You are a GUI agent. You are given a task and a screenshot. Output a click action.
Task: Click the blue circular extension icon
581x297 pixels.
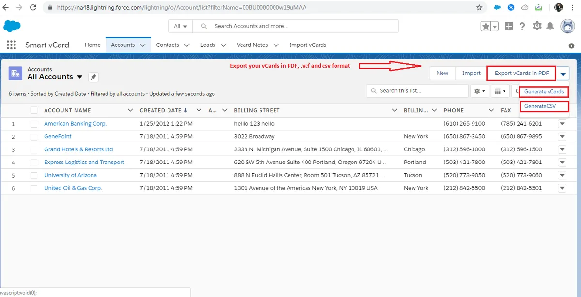tap(511, 8)
